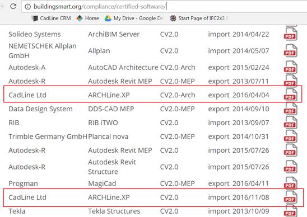Open PDF for AutoCAD Architecture row
This screenshot has width=307, height=217.
coord(290,68)
